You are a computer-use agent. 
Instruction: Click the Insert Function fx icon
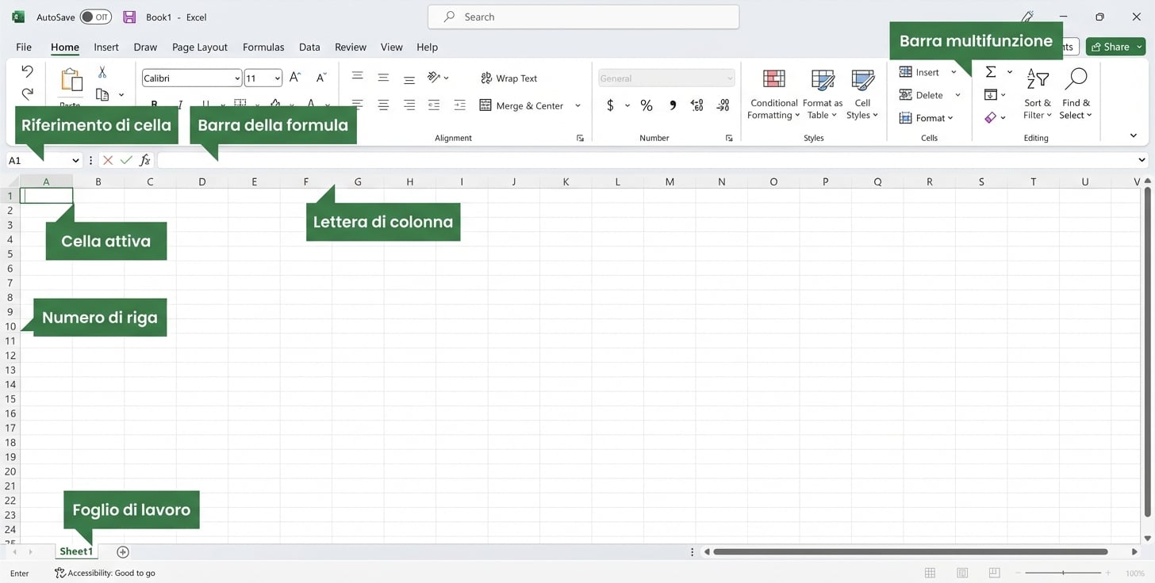coord(145,160)
